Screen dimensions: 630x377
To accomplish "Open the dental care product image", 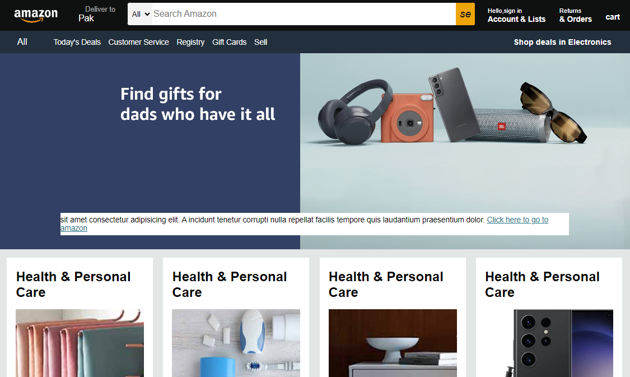I will coord(236,343).
